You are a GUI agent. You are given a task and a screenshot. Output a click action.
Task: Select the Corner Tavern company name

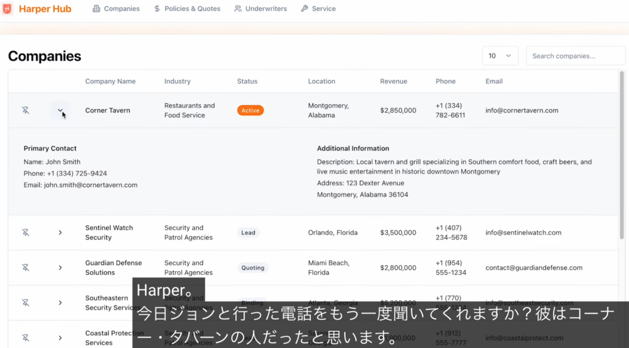[x=107, y=110]
